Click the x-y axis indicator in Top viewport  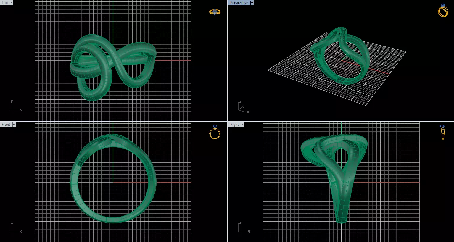coord(15,106)
